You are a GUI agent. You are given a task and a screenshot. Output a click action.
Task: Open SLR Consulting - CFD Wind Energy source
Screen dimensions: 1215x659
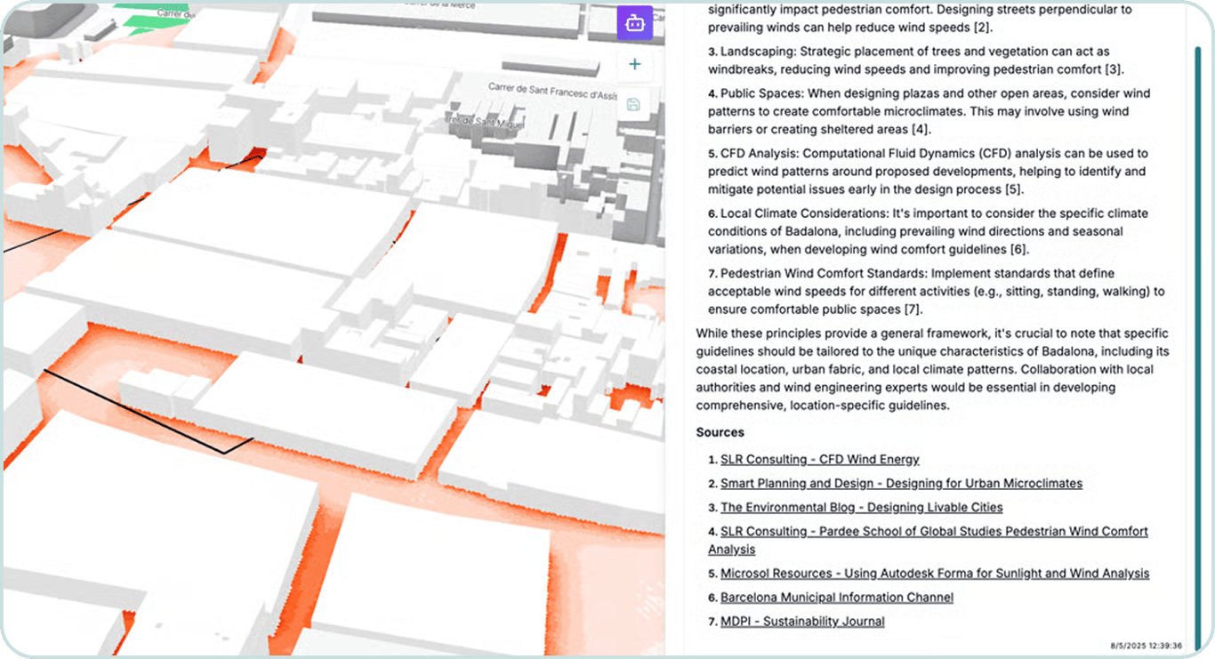pos(819,459)
